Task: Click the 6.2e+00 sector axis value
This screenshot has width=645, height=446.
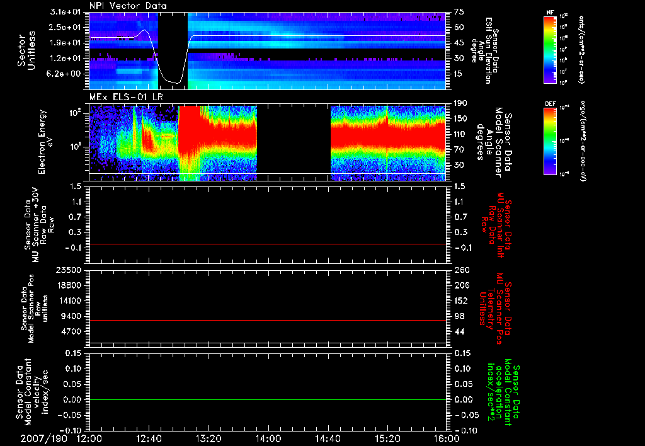Action: (x=64, y=74)
